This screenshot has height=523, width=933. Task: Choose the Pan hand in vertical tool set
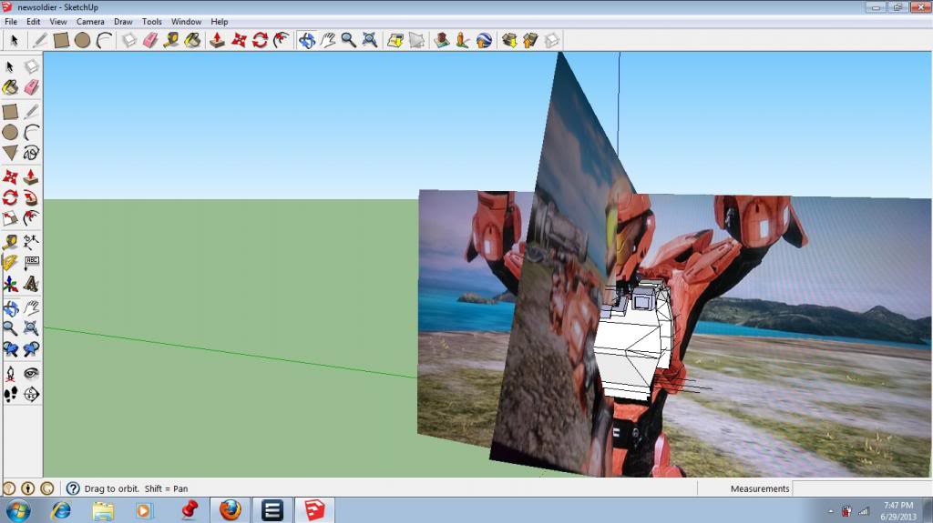(32, 307)
